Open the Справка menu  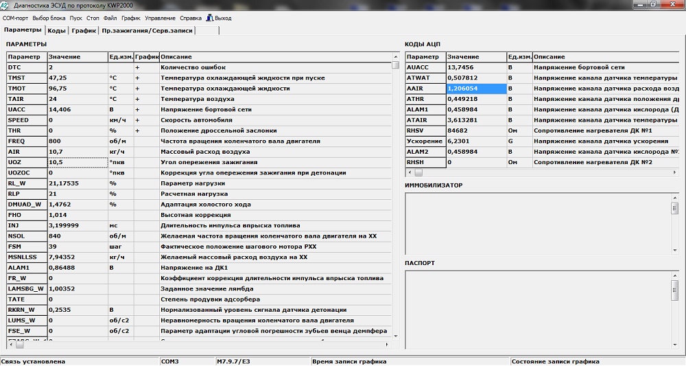(x=191, y=18)
